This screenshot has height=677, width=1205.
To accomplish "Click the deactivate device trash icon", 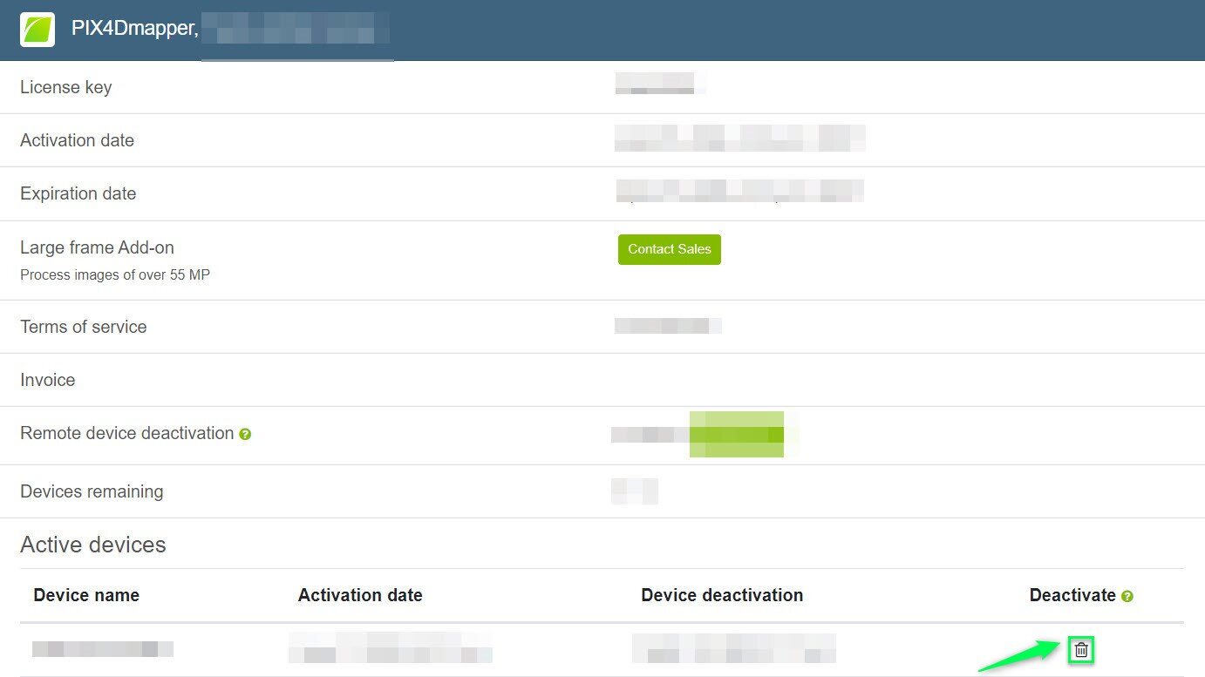I will pyautogui.click(x=1081, y=649).
